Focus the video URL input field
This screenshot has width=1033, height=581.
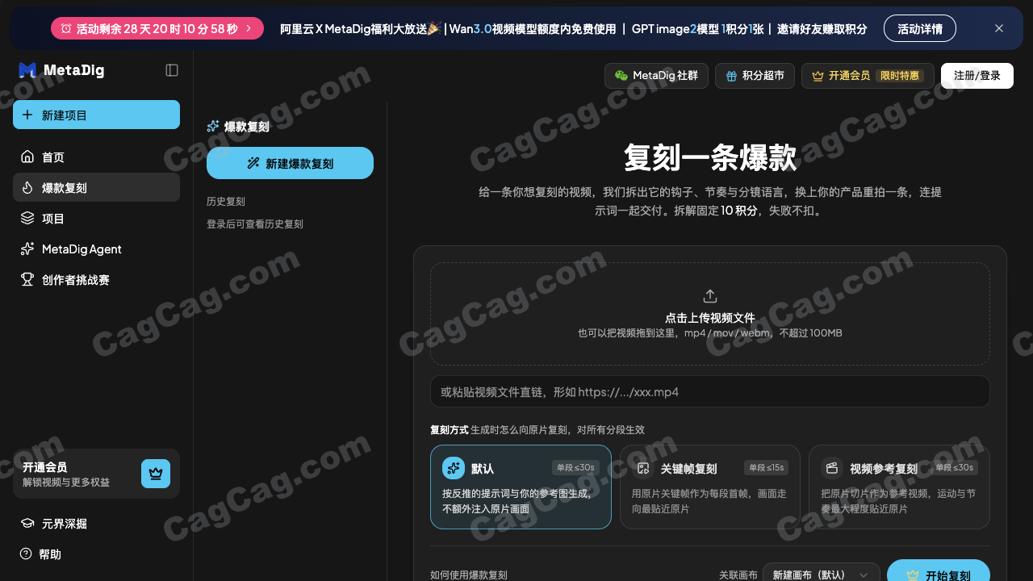[x=710, y=391]
